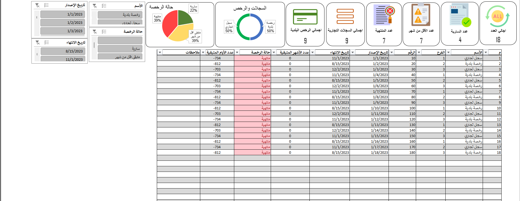Screen dimensions: 520x201
Task: Clear the filter on الأسم slicer
Action: coord(95,6)
